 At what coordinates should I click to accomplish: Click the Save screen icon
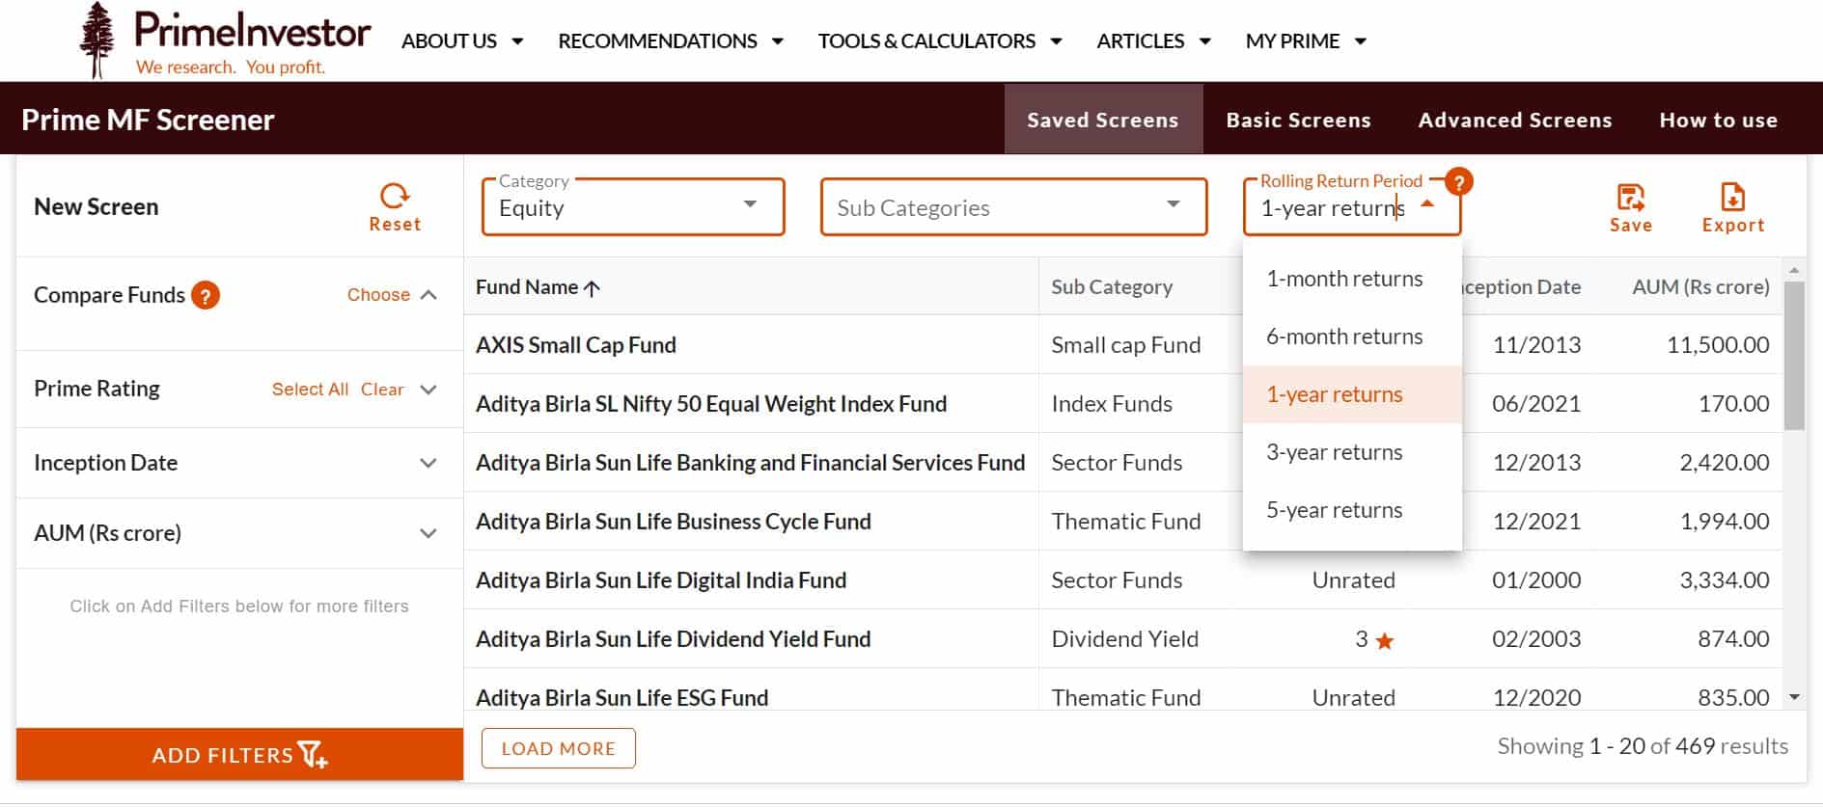1630,198
